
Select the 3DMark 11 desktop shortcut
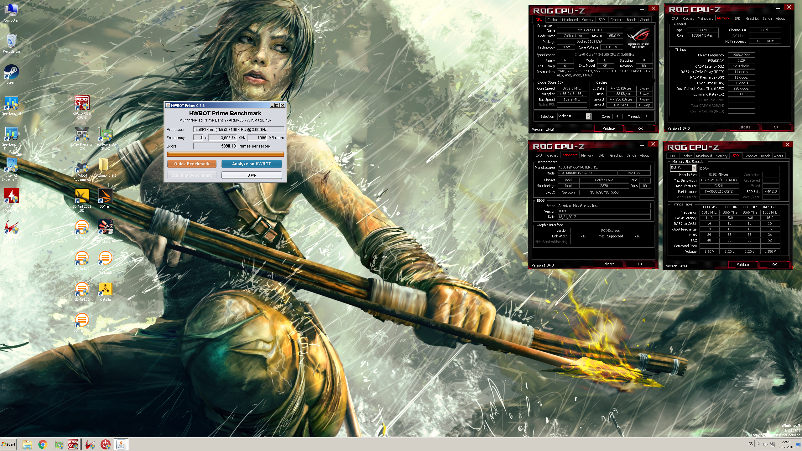[82, 323]
